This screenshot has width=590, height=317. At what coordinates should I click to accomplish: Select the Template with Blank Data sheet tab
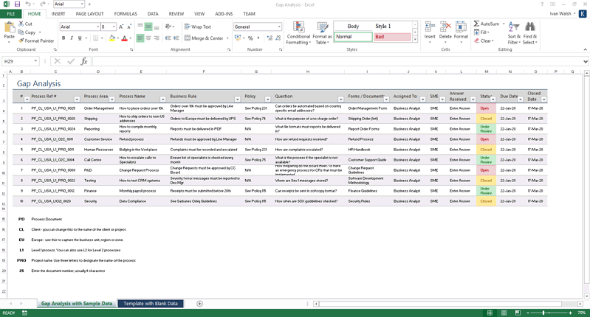(x=151, y=304)
